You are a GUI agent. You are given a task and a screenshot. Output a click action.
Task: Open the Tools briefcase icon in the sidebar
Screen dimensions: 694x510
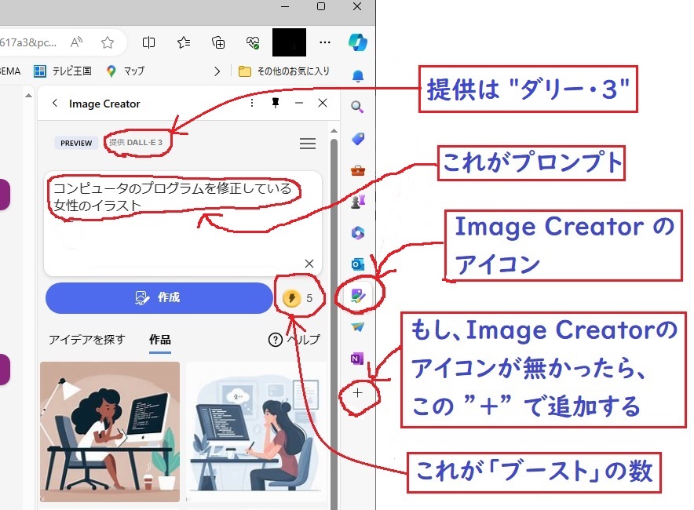pos(358,170)
